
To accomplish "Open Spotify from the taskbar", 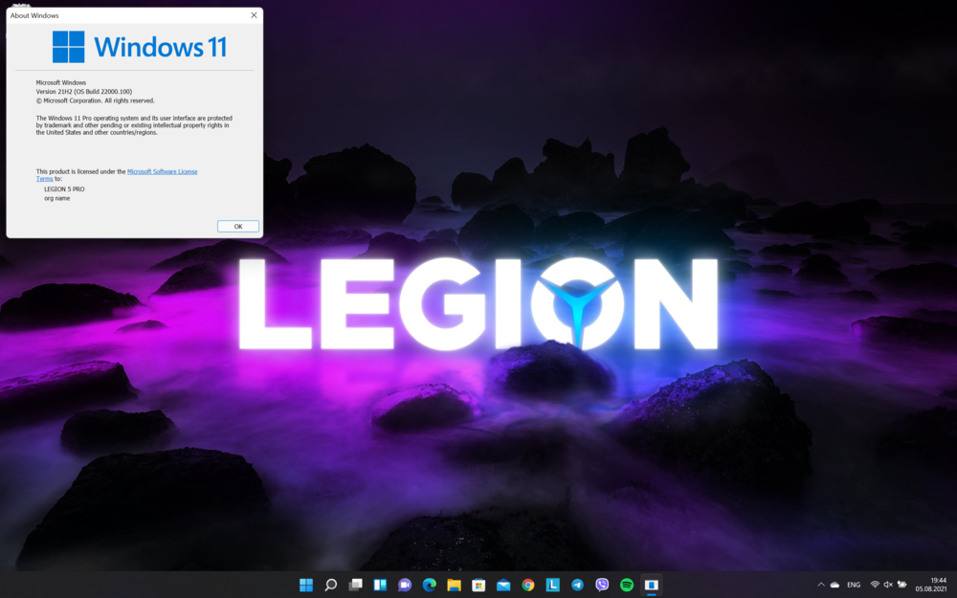I will tap(627, 585).
